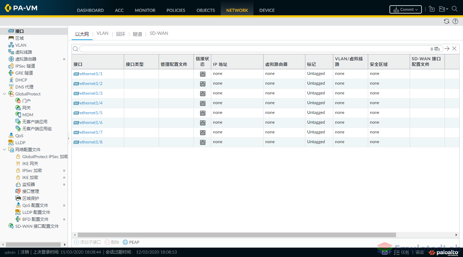This screenshot has height=257, width=463.
Task: Click the link state icon for ethernet1/4
Action: [203, 103]
